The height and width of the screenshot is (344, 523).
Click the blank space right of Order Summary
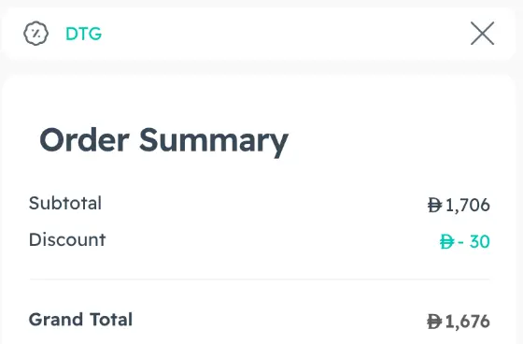pyautogui.click(x=393, y=140)
